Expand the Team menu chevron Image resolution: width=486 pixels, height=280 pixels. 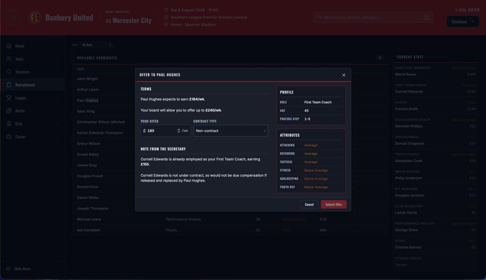point(57,59)
